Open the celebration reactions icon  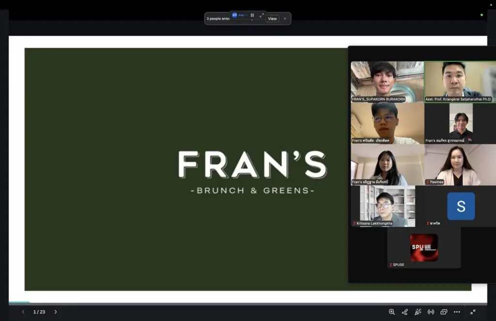coord(418,312)
